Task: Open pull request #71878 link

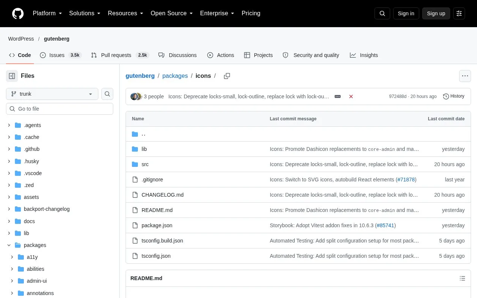Action: (406, 180)
